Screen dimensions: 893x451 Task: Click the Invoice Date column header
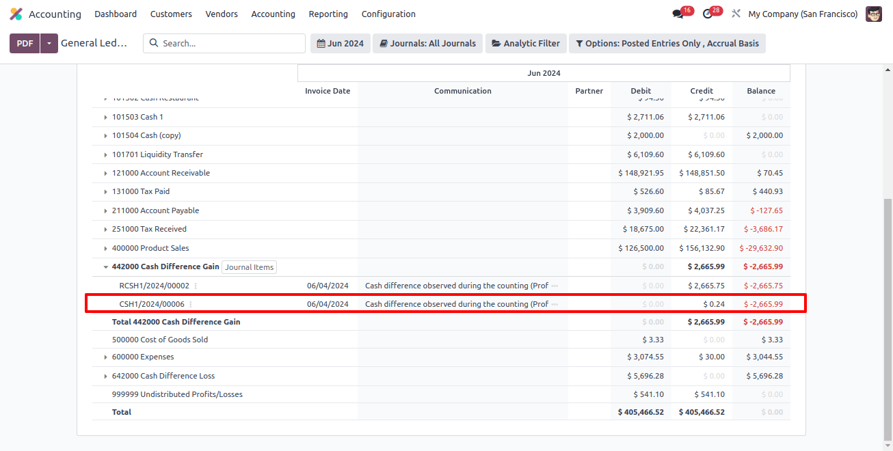pyautogui.click(x=328, y=91)
